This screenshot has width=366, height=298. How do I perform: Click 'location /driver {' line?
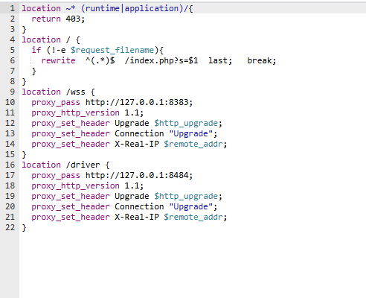(x=65, y=165)
